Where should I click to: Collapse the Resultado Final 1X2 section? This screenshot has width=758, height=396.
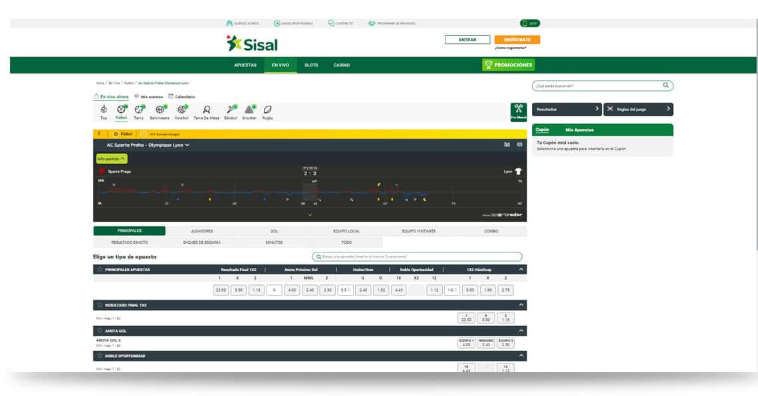tap(521, 305)
